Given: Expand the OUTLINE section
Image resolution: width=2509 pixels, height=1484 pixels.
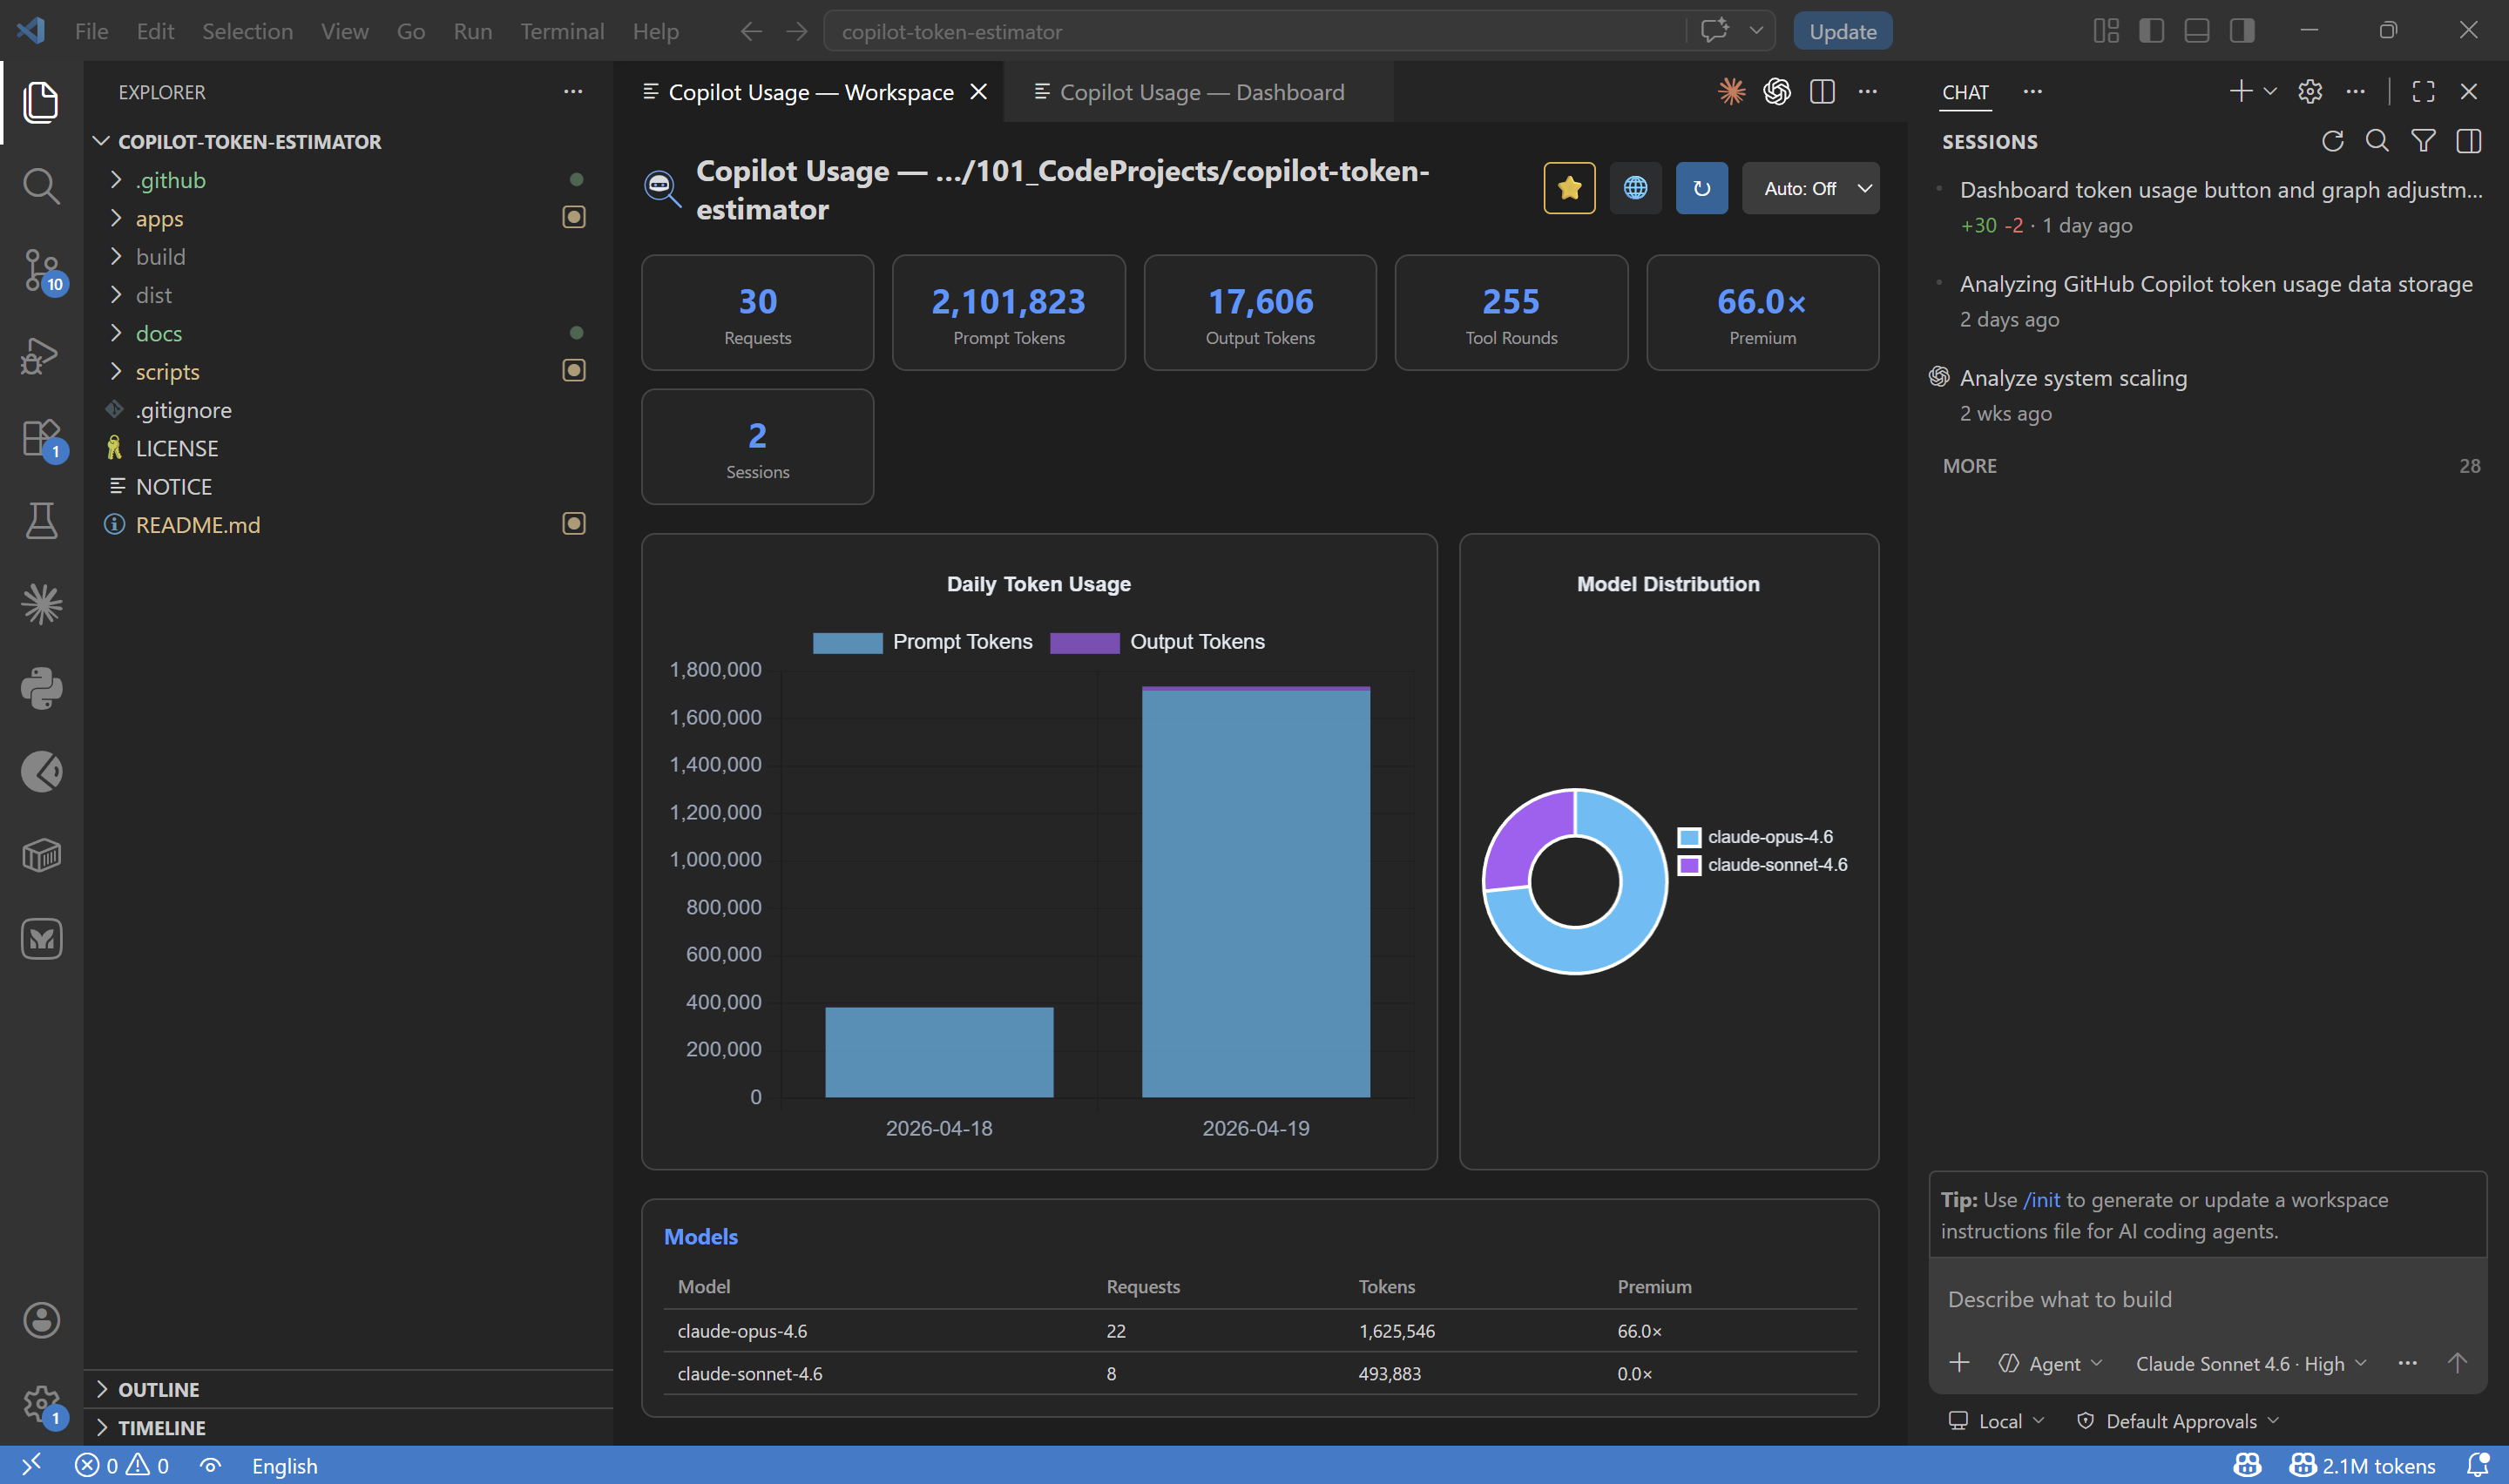Looking at the screenshot, I should coord(348,1389).
